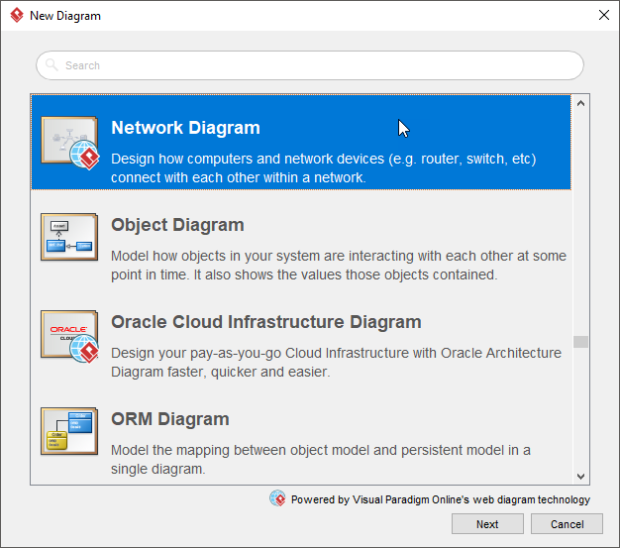Click the vertical scrollbar thumb
Image resolution: width=620 pixels, height=548 pixels.
pyautogui.click(x=580, y=342)
